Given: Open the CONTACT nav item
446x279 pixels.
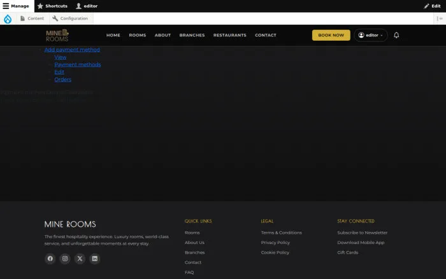Looking at the screenshot, I should pos(266,35).
